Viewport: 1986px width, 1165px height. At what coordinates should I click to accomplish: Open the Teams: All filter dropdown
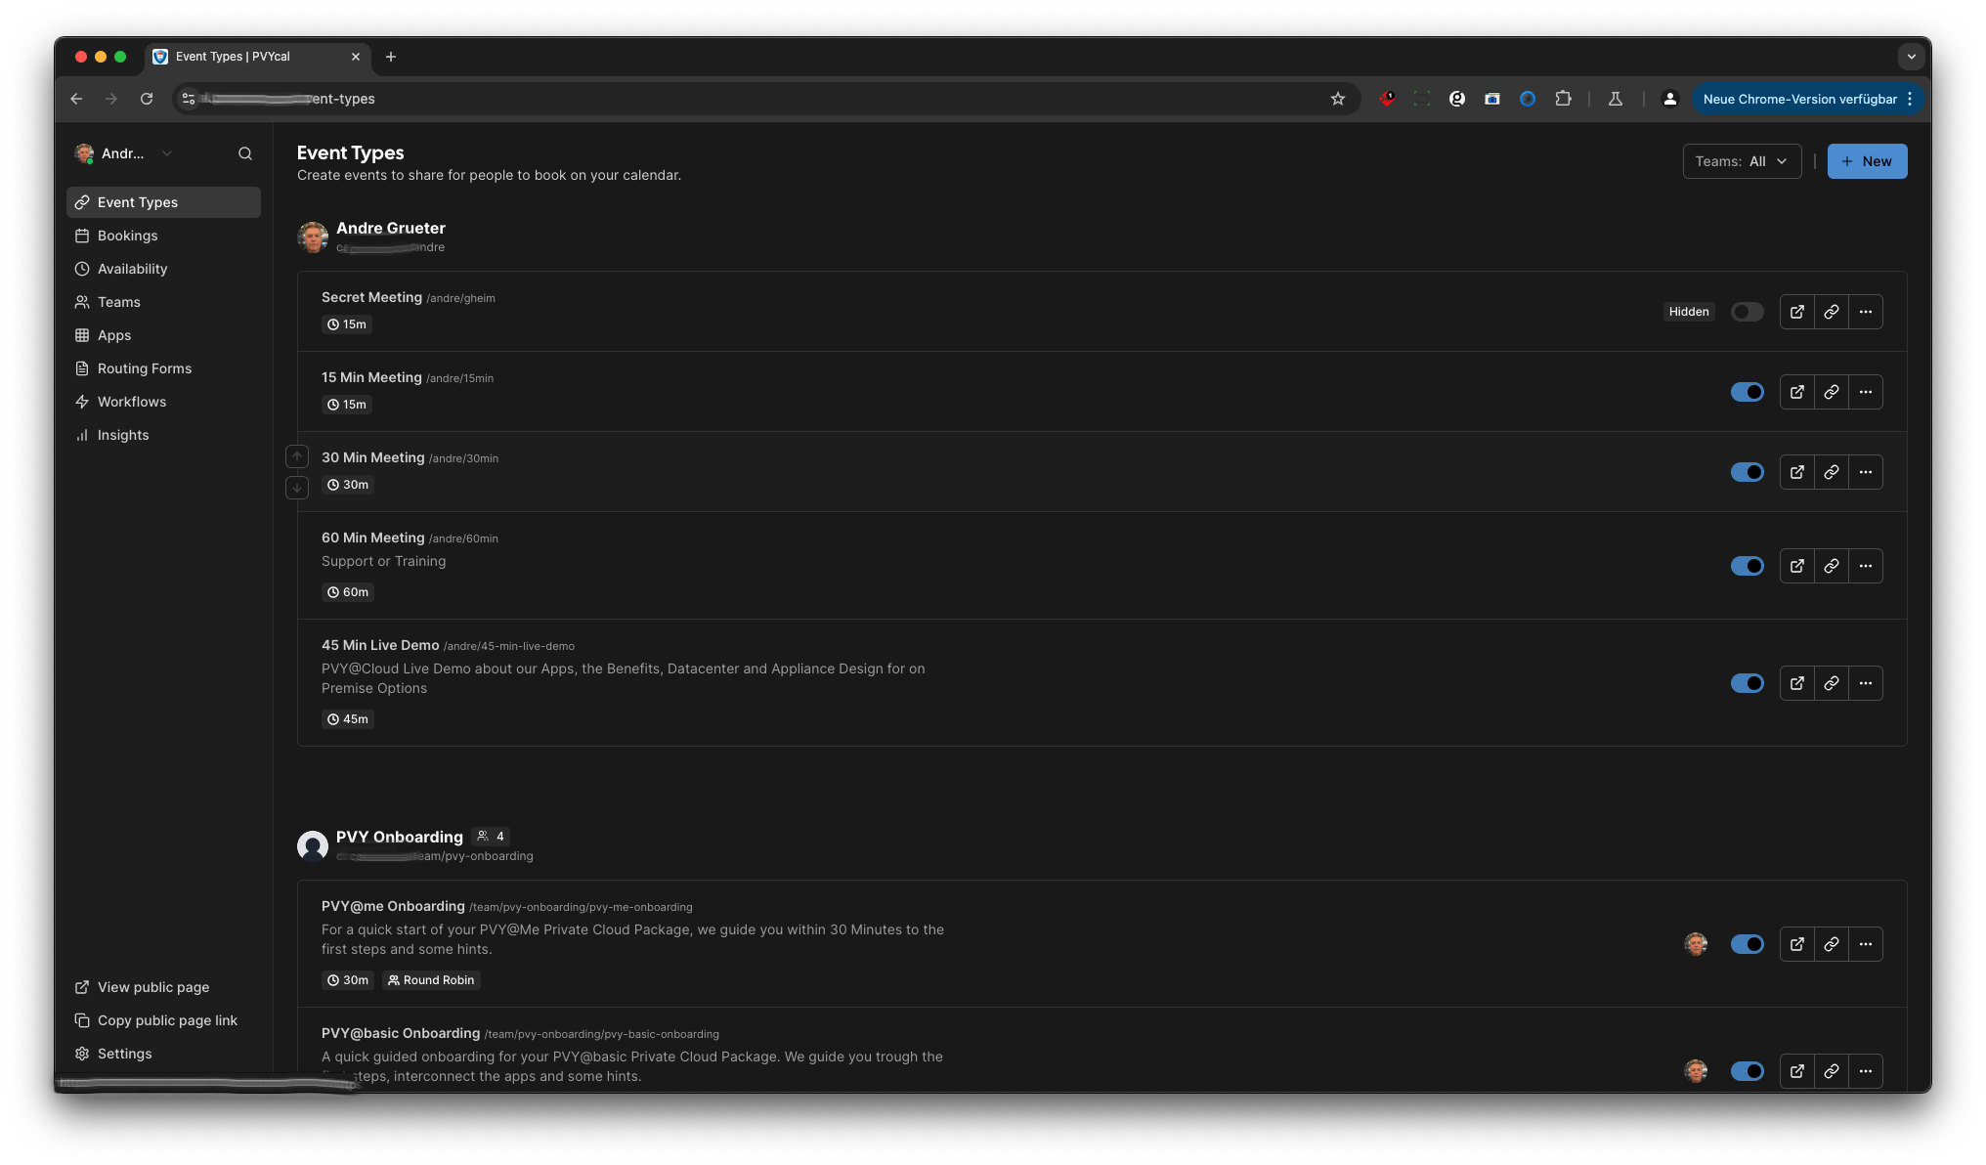click(x=1742, y=161)
